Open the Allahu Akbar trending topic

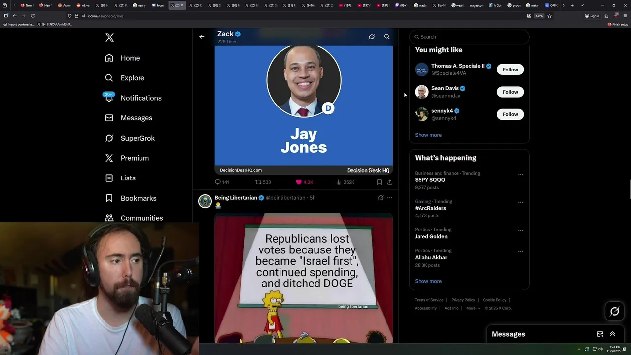click(431, 257)
